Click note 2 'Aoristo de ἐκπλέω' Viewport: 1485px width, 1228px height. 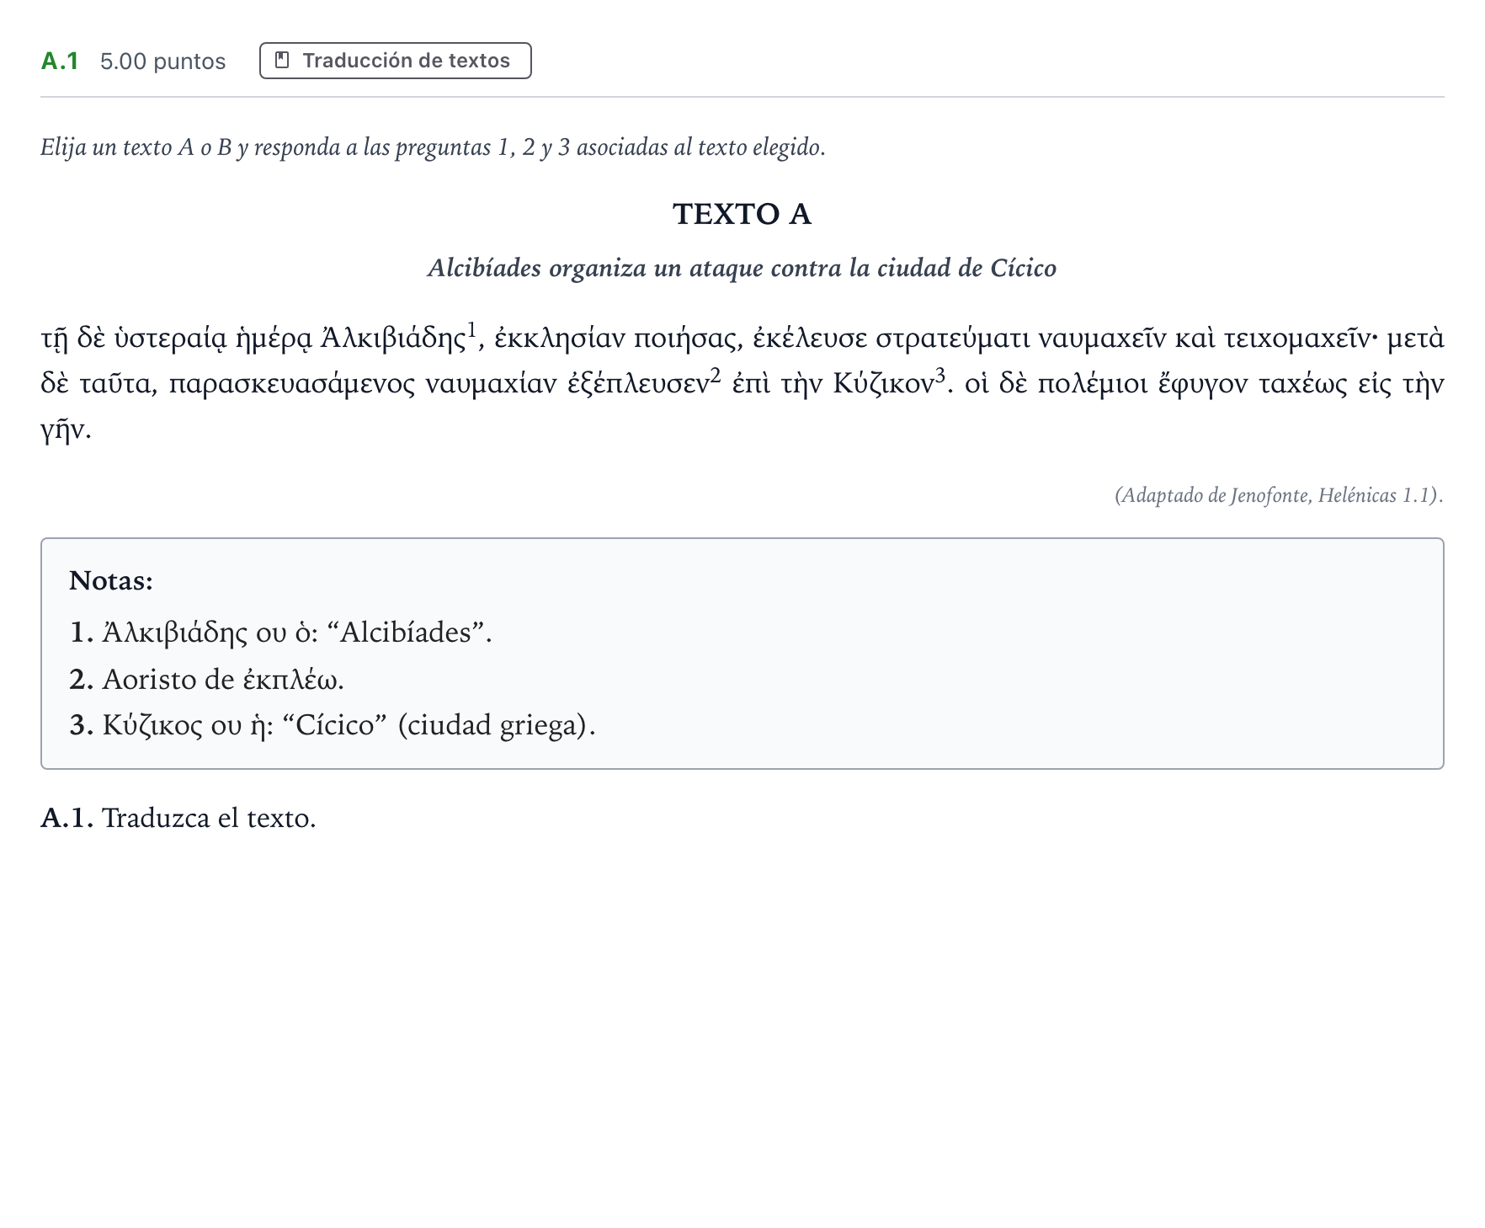(x=207, y=679)
